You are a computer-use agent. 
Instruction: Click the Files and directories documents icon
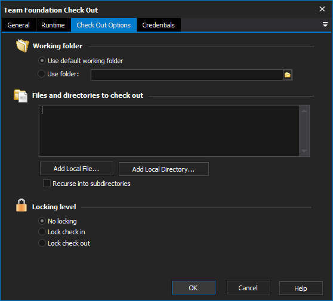[x=21, y=96]
